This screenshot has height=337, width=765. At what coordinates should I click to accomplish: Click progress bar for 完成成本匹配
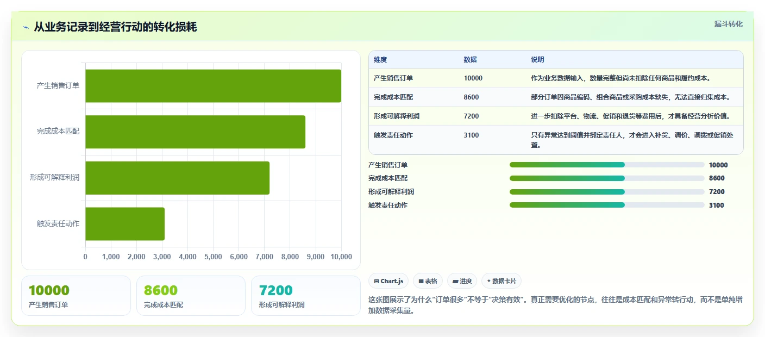(x=607, y=178)
